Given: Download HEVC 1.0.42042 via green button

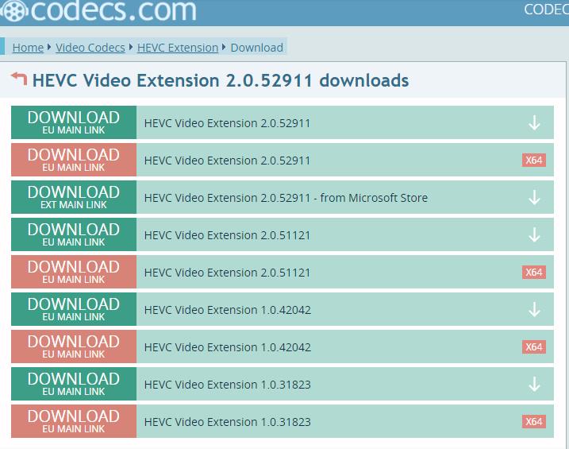Looking at the screenshot, I should point(74,309).
